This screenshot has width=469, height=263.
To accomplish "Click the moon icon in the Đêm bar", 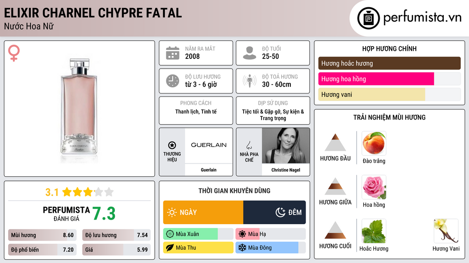I will pos(280,212).
